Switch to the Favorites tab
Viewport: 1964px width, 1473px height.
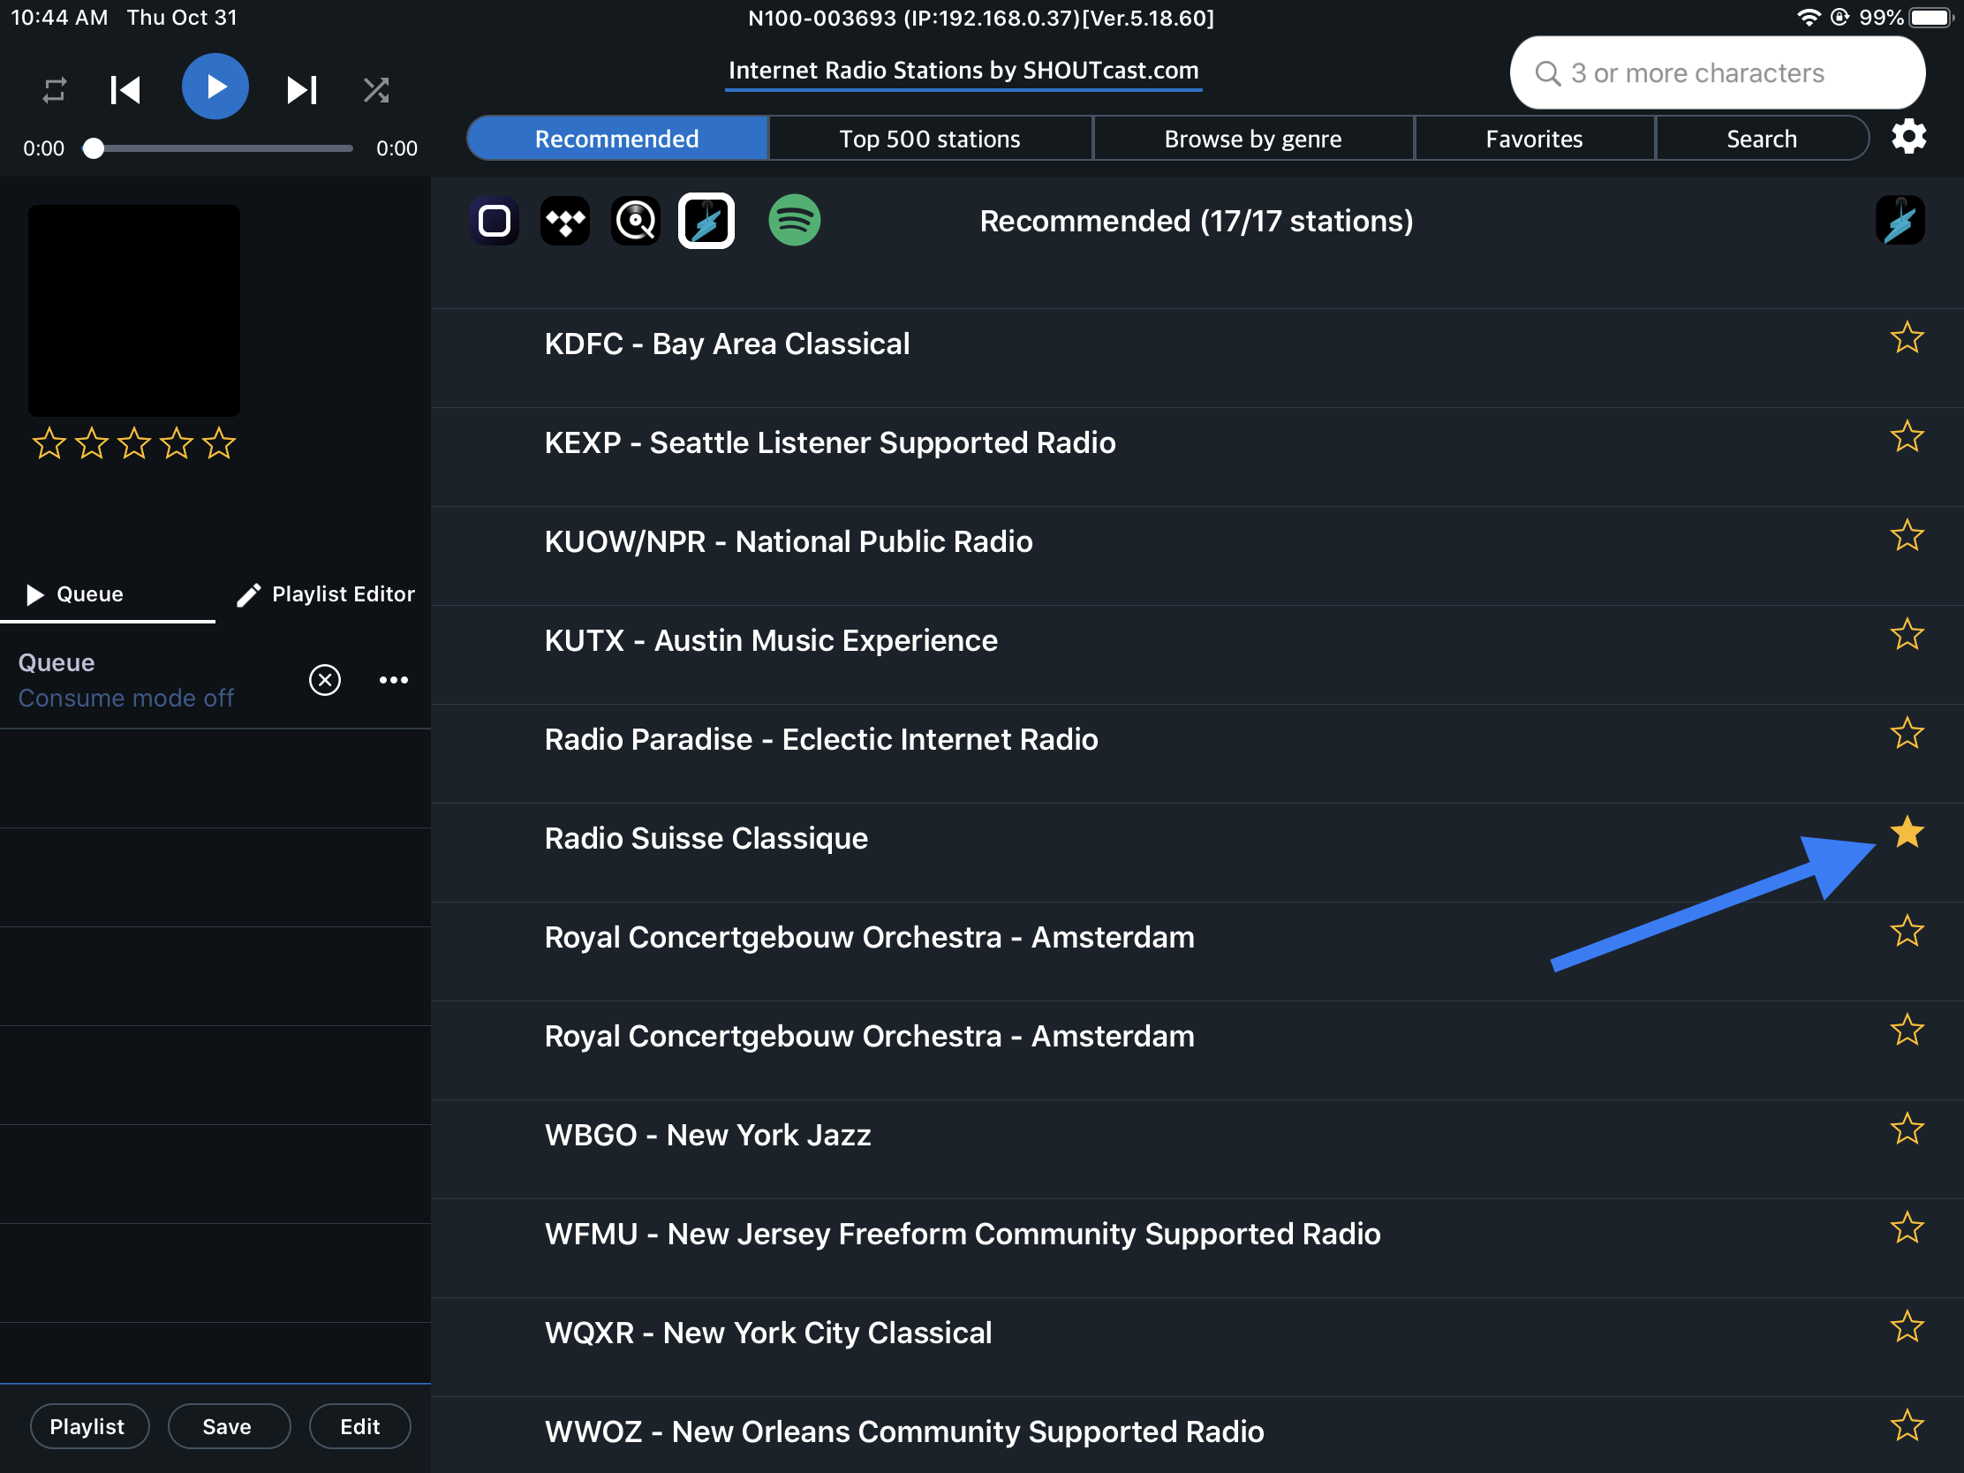pos(1533,139)
